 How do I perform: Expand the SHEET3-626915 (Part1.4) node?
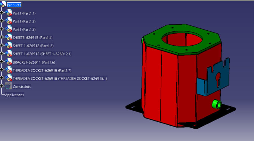coord(1,37)
